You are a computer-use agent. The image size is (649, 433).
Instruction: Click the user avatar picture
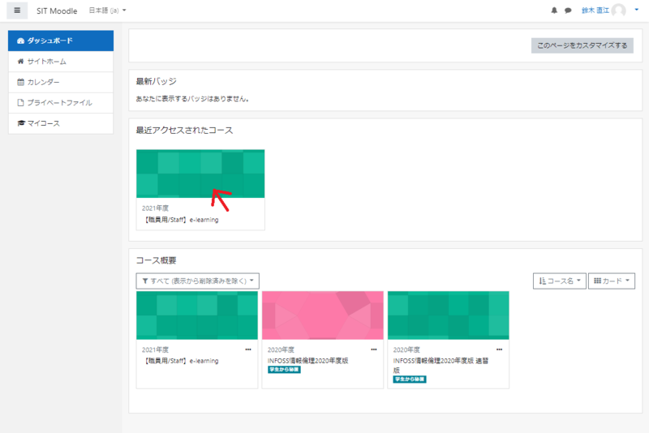click(619, 11)
